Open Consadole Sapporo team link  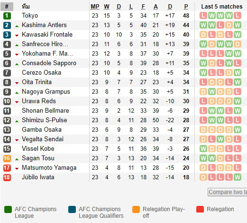coord(49,63)
